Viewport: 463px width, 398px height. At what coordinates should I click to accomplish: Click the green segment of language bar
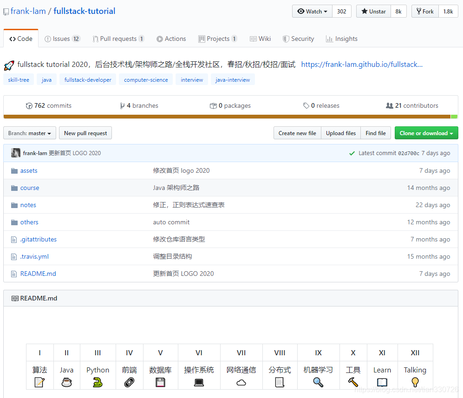454,117
